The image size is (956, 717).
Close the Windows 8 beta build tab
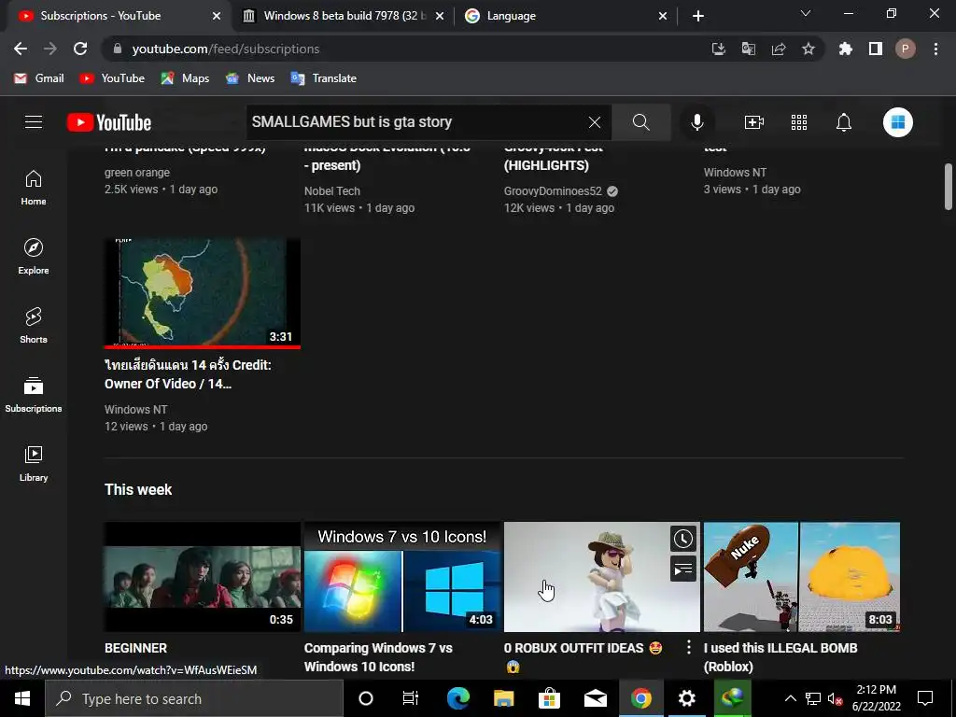point(440,16)
